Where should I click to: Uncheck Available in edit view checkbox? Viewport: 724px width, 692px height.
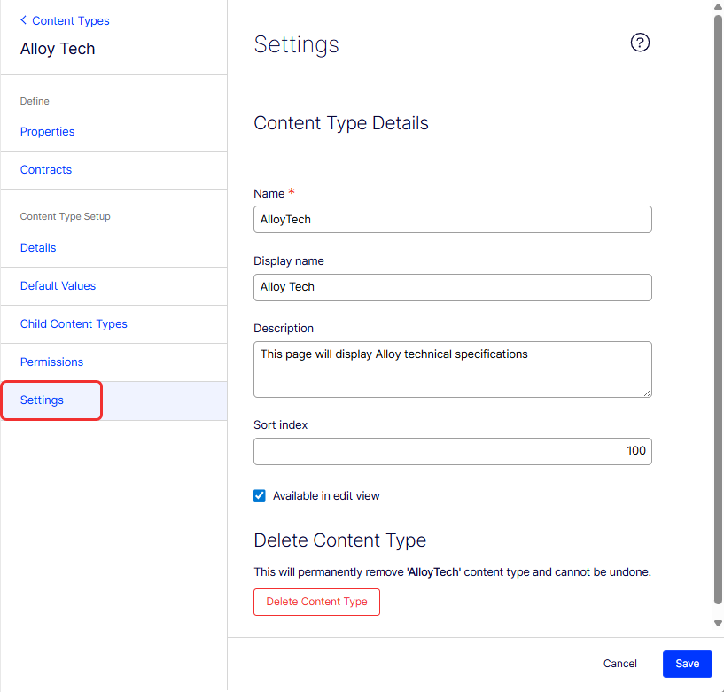tap(260, 495)
